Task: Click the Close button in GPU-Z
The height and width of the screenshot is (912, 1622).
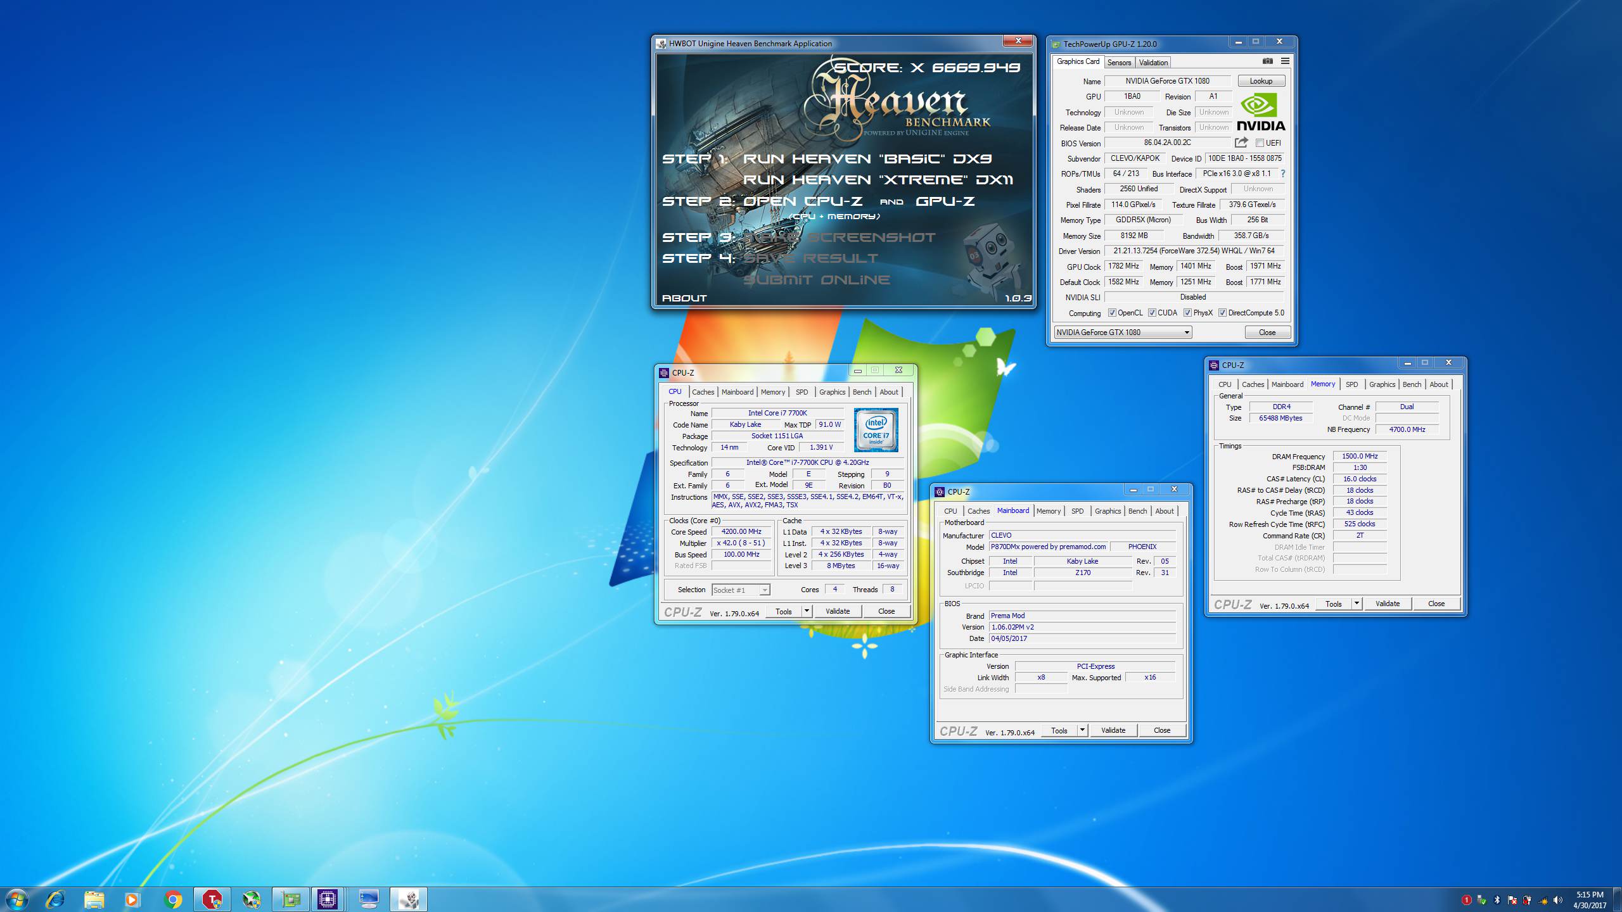Action: (x=1267, y=332)
